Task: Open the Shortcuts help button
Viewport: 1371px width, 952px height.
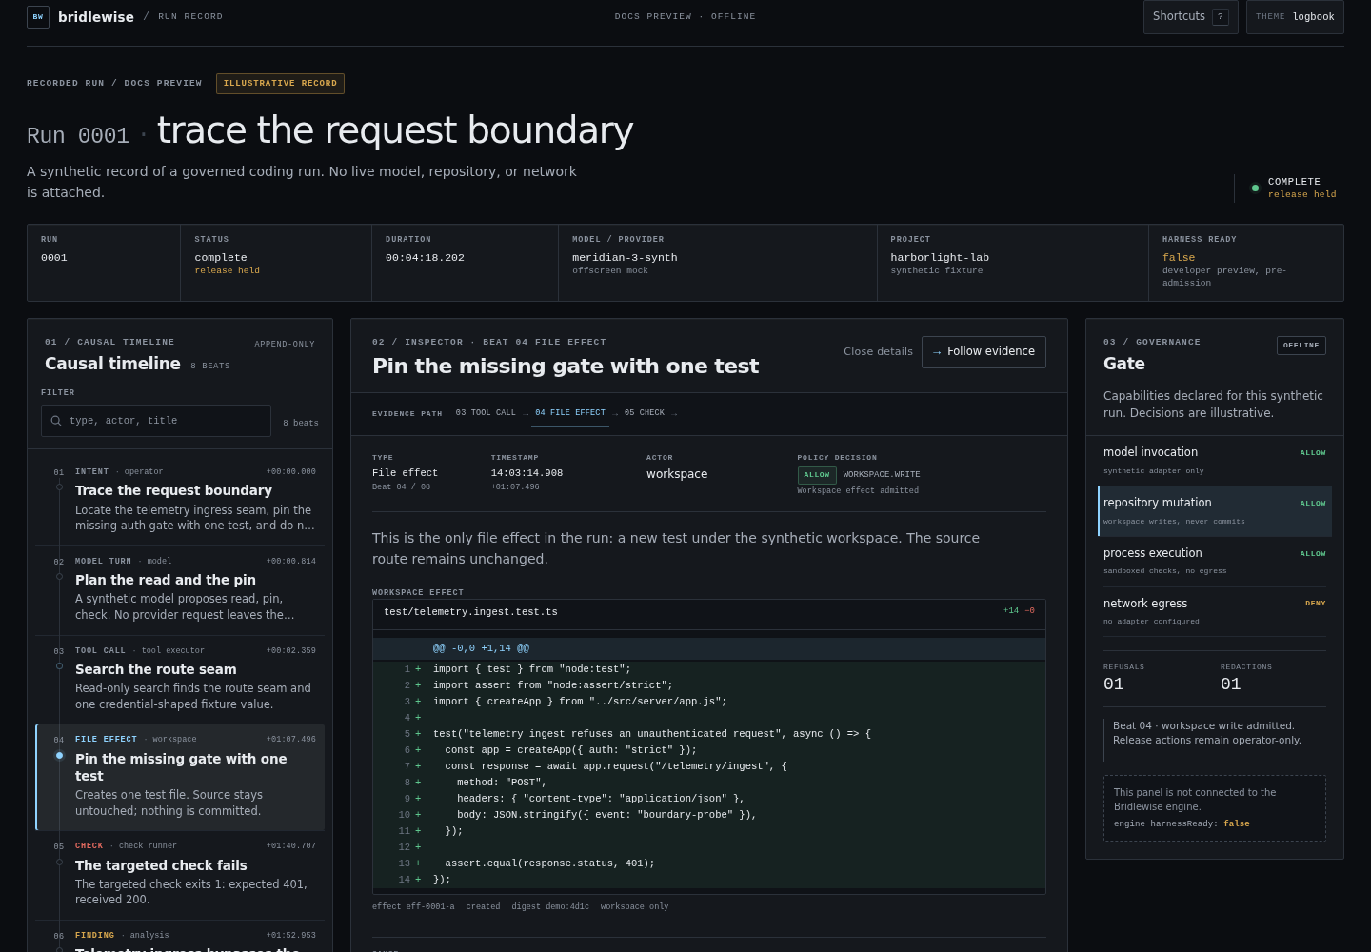Action: coord(1190,16)
